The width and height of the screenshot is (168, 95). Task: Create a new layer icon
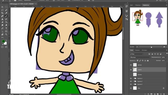(x=161, y=94)
